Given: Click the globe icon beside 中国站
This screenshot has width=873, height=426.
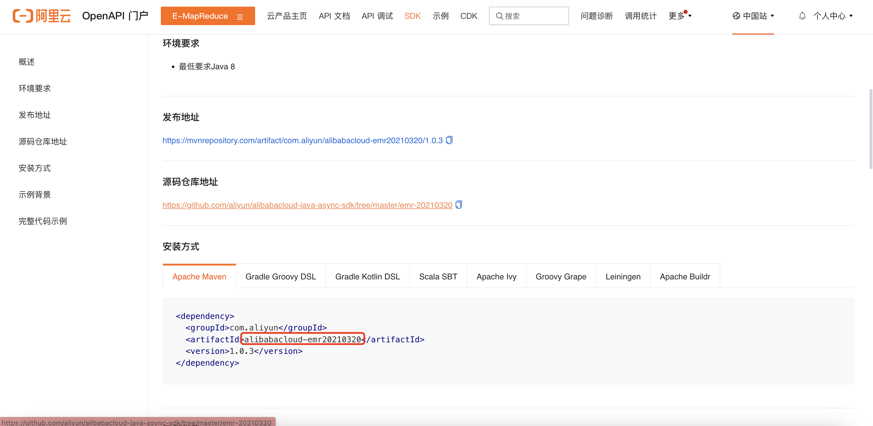Looking at the screenshot, I should 736,16.
